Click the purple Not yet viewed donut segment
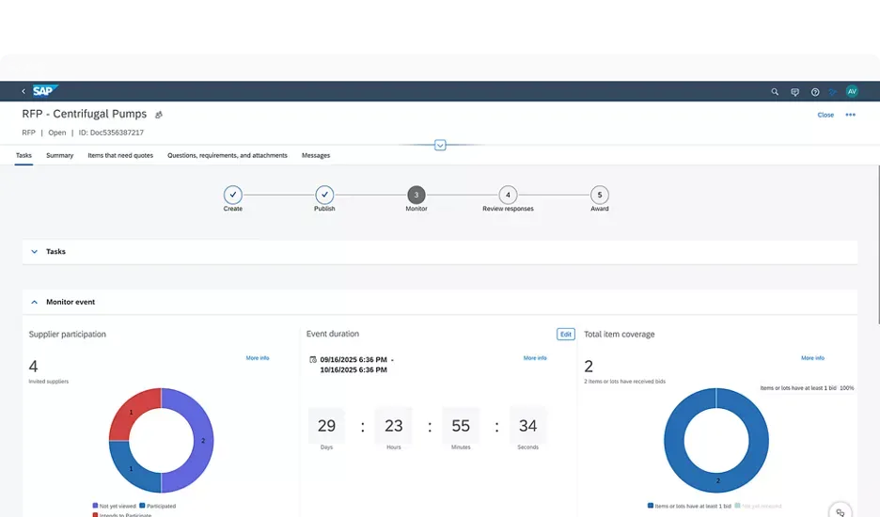The height and width of the screenshot is (517, 880). pos(203,441)
